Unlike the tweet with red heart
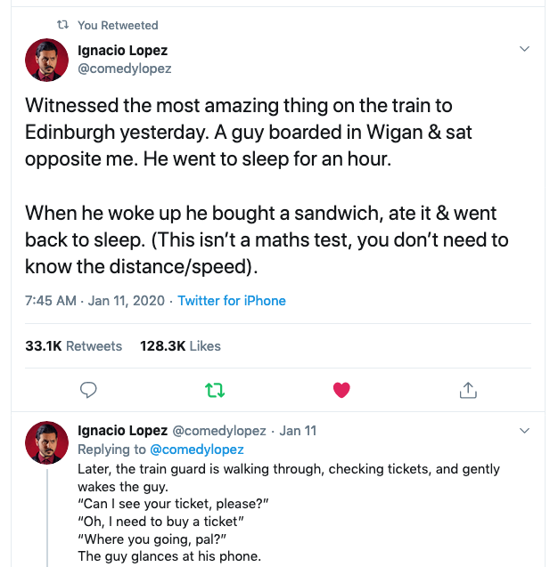Image resolution: width=558 pixels, height=567 pixels. (x=341, y=390)
